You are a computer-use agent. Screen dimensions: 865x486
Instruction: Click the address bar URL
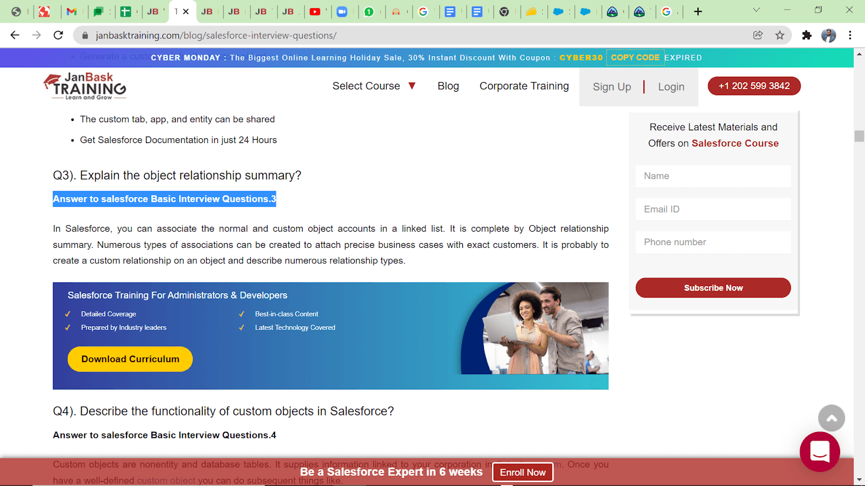coord(216,36)
